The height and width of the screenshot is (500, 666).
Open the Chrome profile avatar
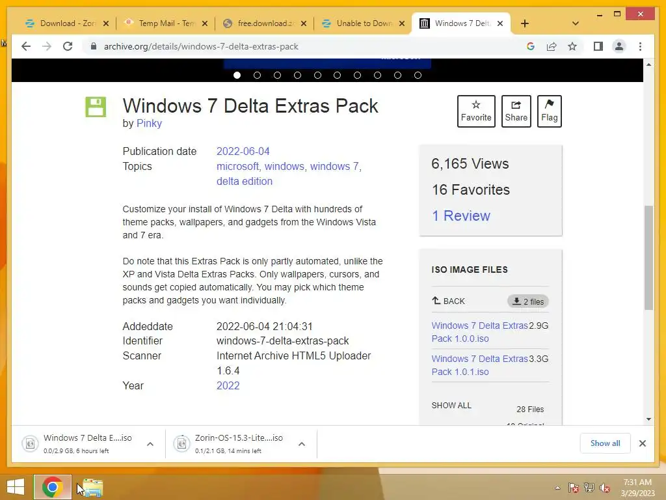[x=619, y=46]
